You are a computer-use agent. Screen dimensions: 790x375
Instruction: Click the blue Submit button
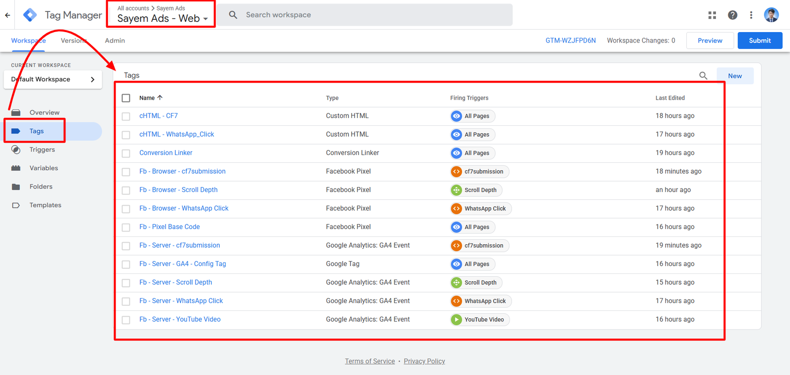pyautogui.click(x=759, y=40)
